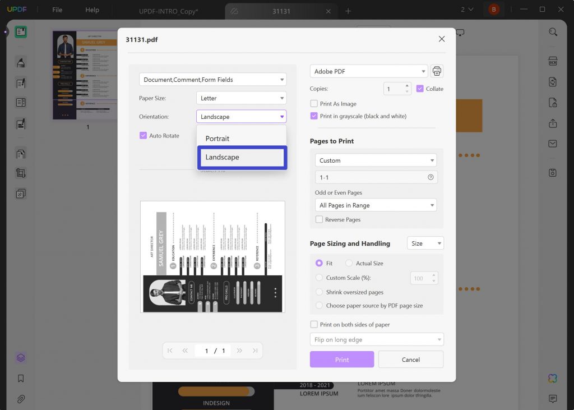Click the OCR icon in right sidebar
The width and height of the screenshot is (574, 410).
coord(553,61)
